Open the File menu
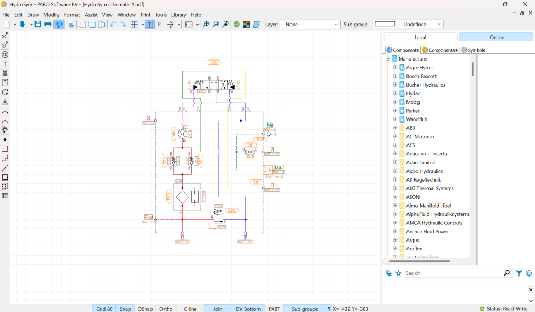The image size is (535, 312). point(6,15)
